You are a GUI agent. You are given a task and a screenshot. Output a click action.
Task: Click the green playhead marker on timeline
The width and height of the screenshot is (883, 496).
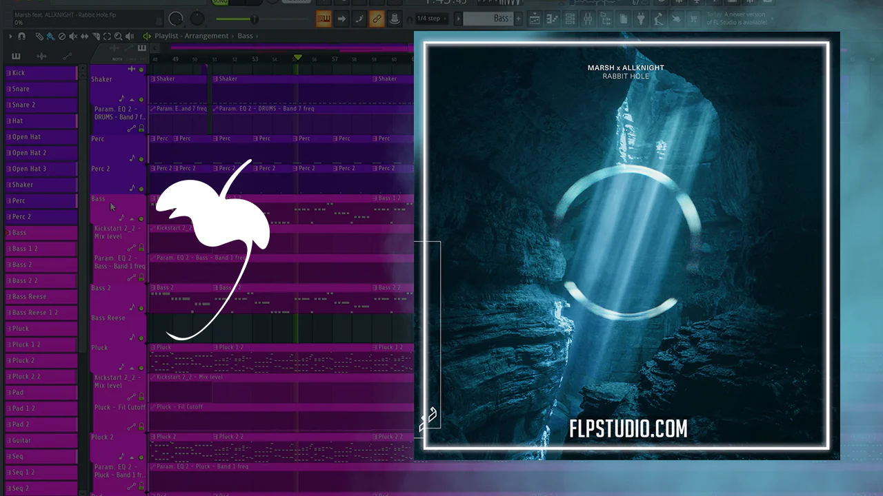[x=297, y=58]
